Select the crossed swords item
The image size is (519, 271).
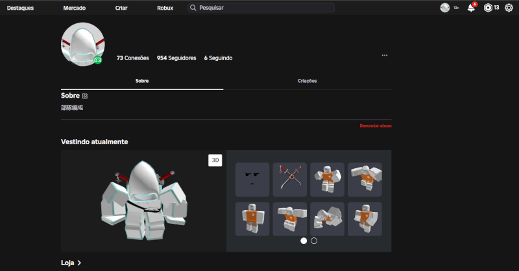click(x=289, y=179)
